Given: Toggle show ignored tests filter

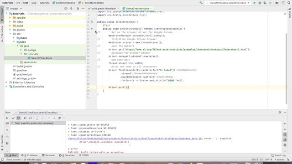Looking at the screenshot, I should (x=18, y=118).
